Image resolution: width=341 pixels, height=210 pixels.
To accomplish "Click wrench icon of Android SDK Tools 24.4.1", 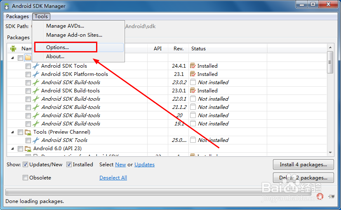I will 36,66.
